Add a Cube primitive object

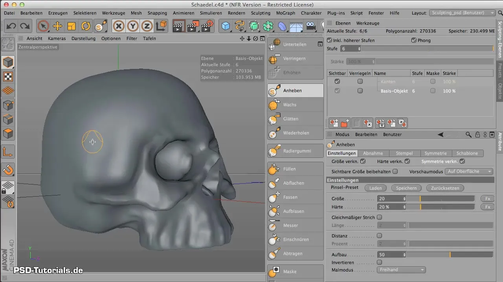coord(226,26)
